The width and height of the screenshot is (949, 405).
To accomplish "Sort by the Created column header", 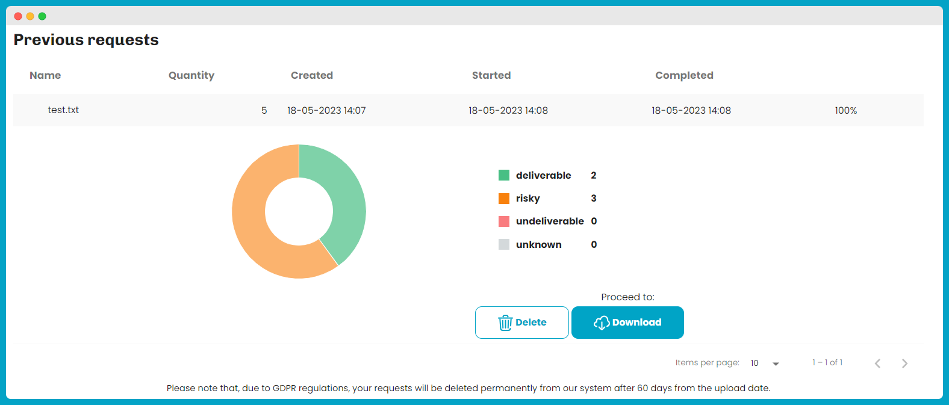I will click(x=311, y=75).
